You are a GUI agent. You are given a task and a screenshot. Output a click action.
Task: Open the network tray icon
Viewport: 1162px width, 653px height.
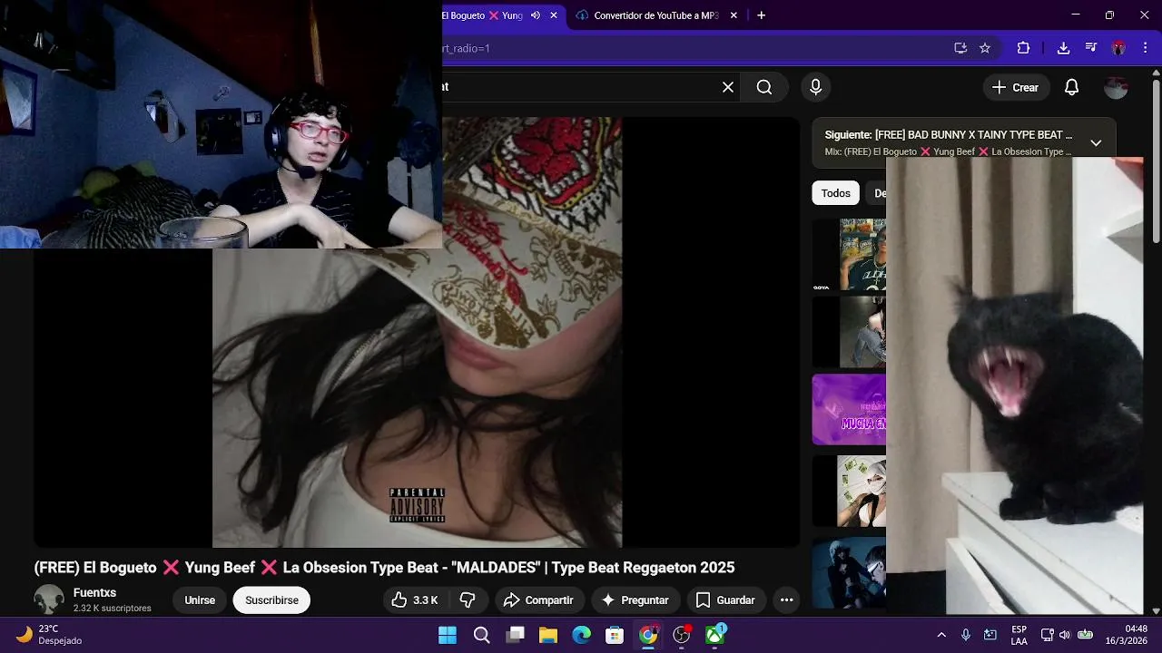1047,635
